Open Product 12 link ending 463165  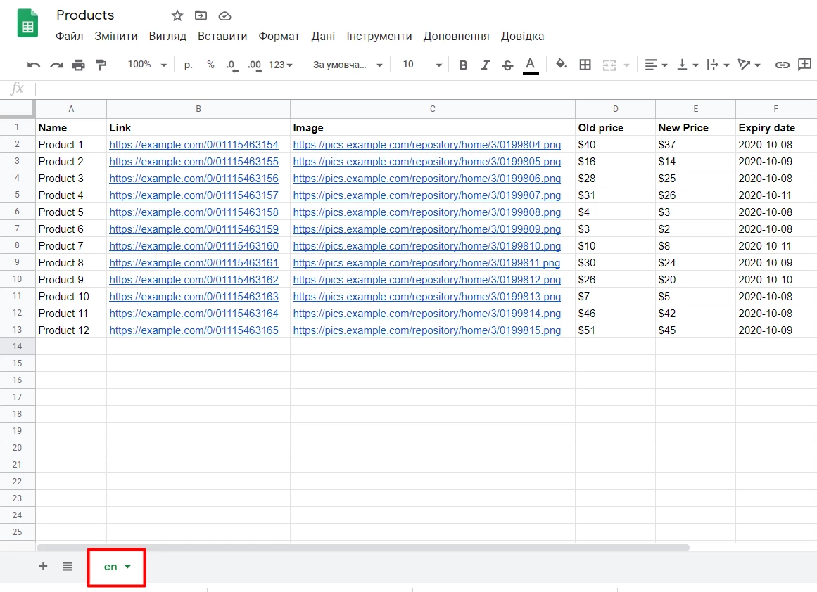tap(194, 330)
